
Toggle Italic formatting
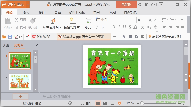click(119, 27)
